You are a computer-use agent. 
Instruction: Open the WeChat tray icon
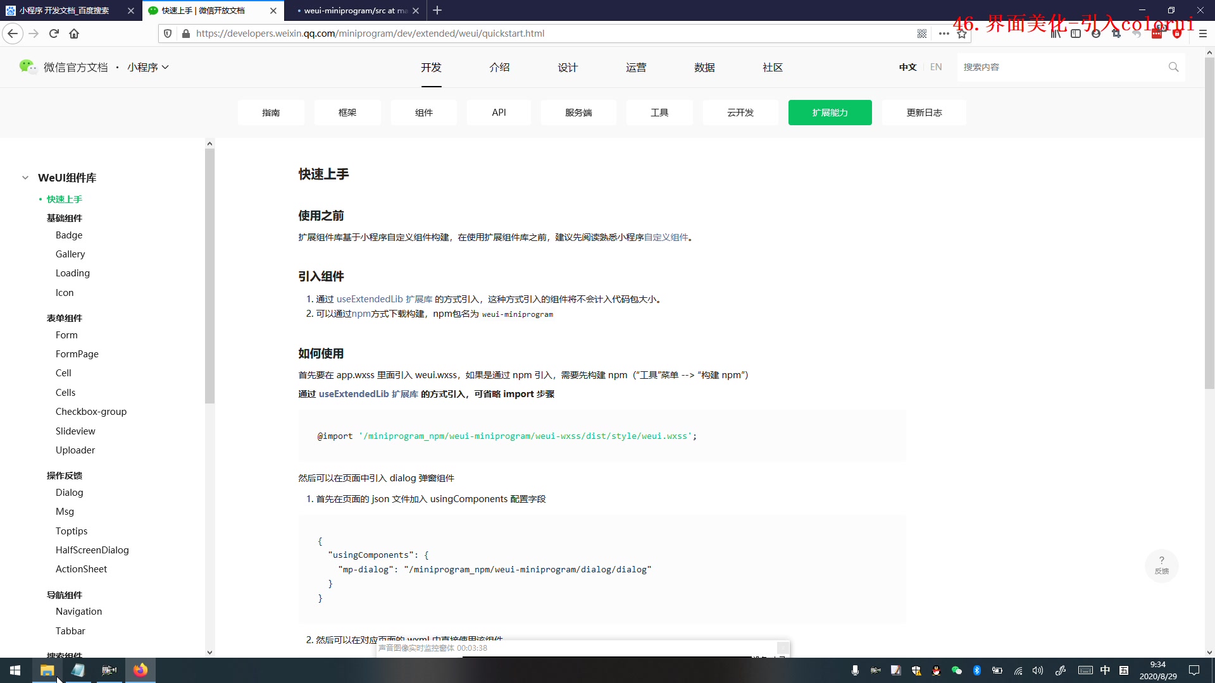(956, 670)
